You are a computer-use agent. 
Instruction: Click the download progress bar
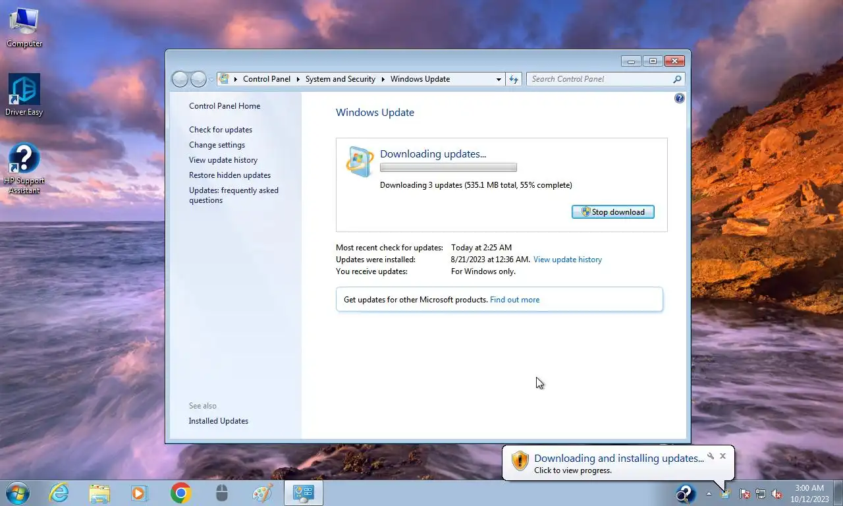pyautogui.click(x=449, y=167)
